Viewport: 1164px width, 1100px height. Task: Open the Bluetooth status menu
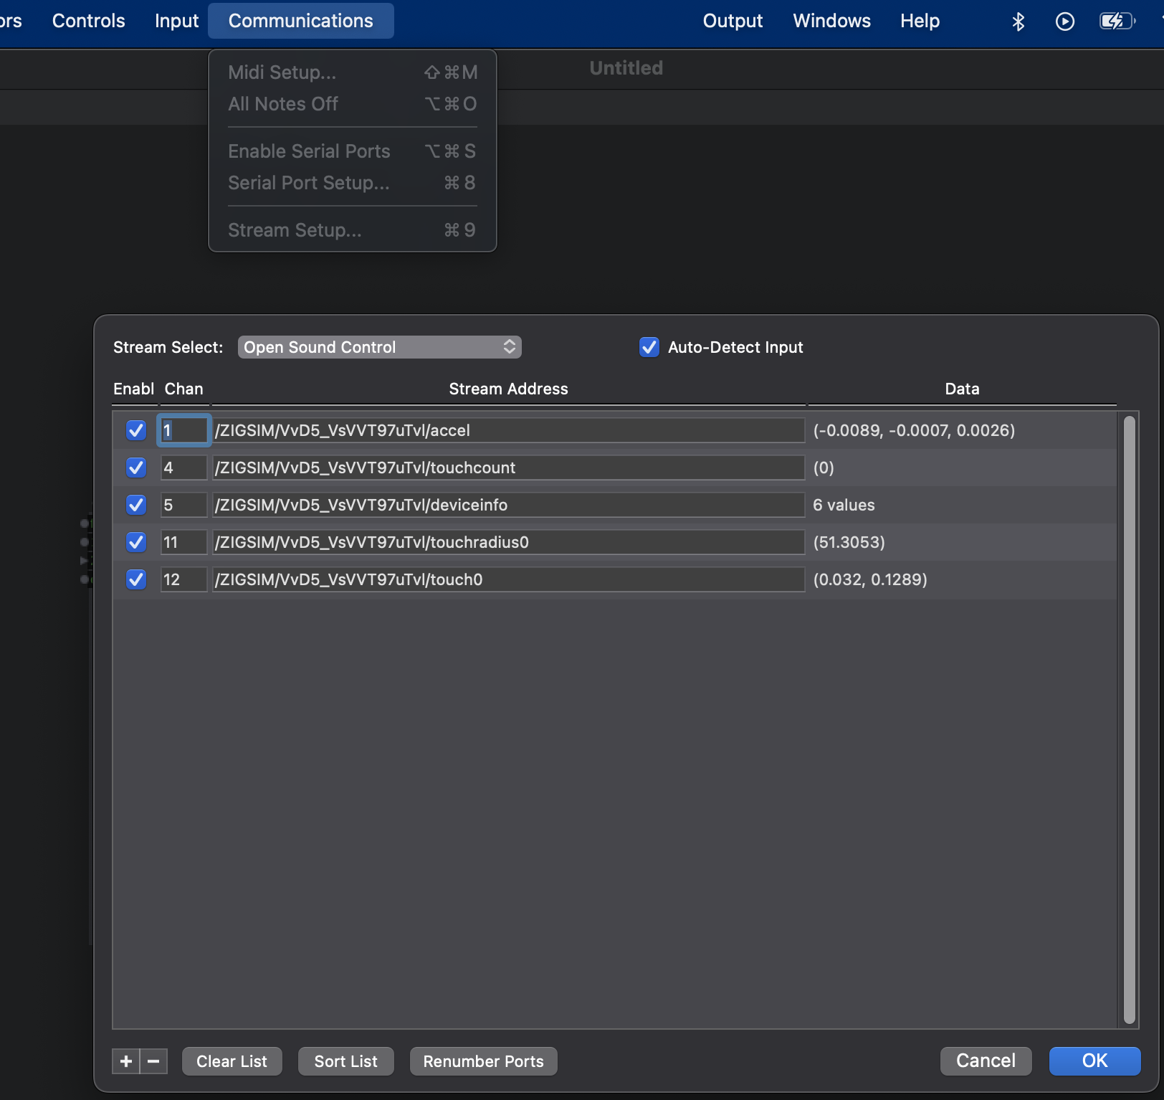pyautogui.click(x=1018, y=22)
